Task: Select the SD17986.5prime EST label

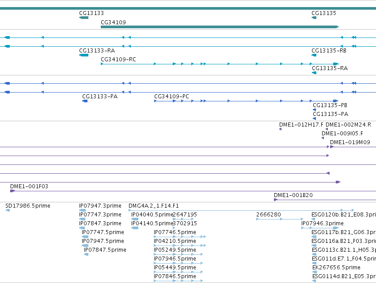Action: (x=28, y=206)
